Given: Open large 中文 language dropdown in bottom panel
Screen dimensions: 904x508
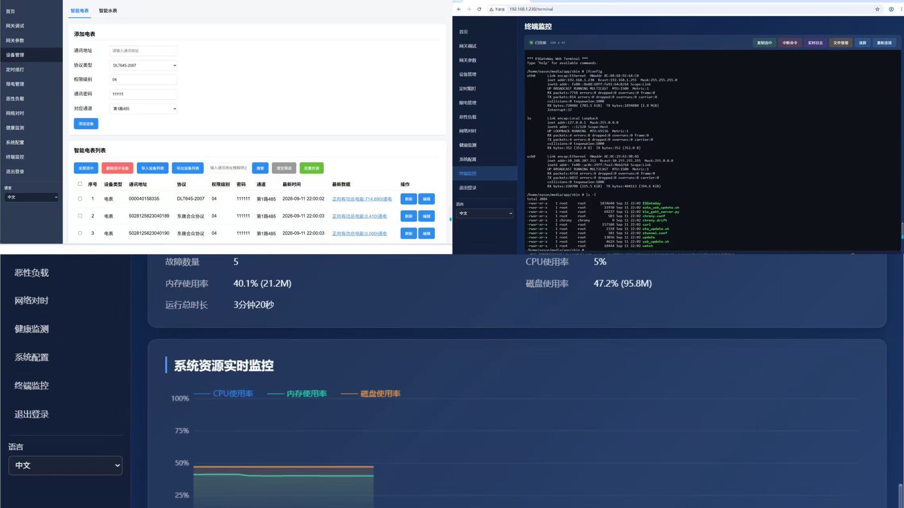Looking at the screenshot, I should (x=65, y=465).
